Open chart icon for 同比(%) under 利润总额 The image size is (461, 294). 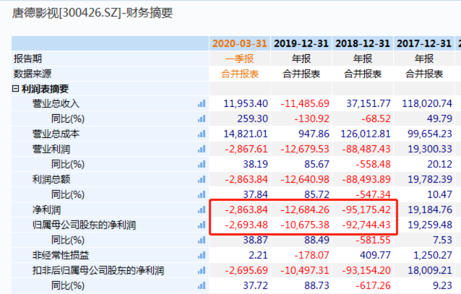(202, 194)
